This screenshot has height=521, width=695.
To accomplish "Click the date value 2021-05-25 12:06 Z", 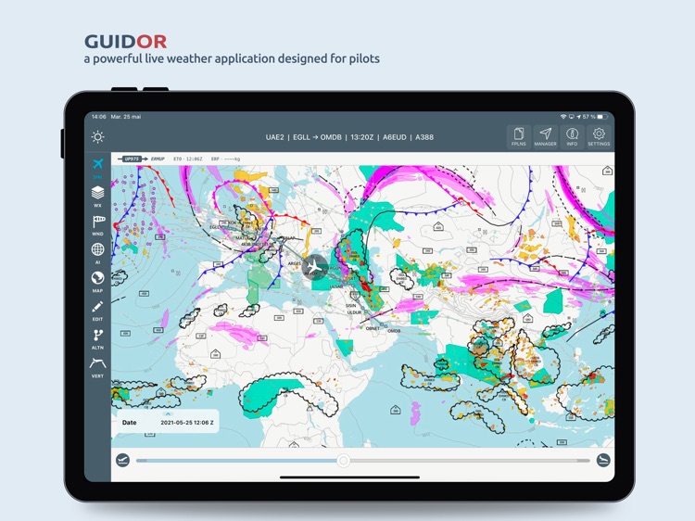I will pos(187,423).
